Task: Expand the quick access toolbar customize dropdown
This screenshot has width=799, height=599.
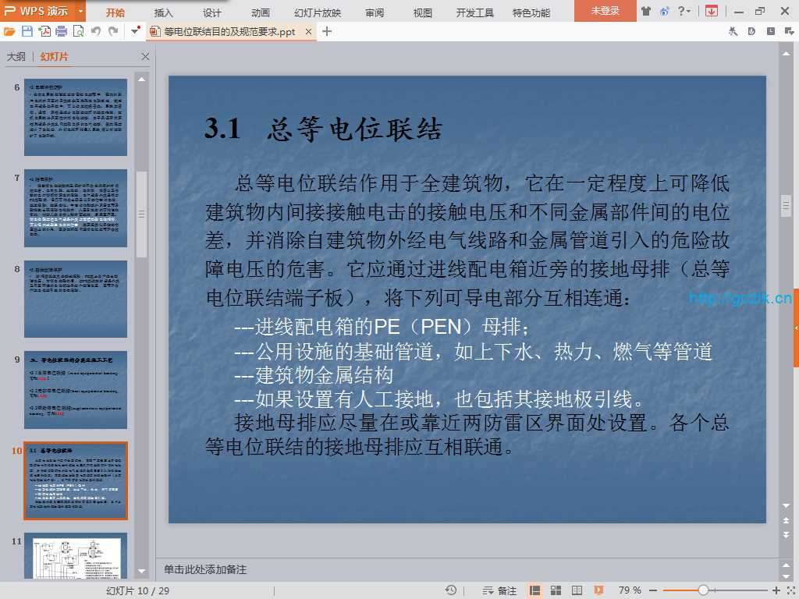Action: 136,31
